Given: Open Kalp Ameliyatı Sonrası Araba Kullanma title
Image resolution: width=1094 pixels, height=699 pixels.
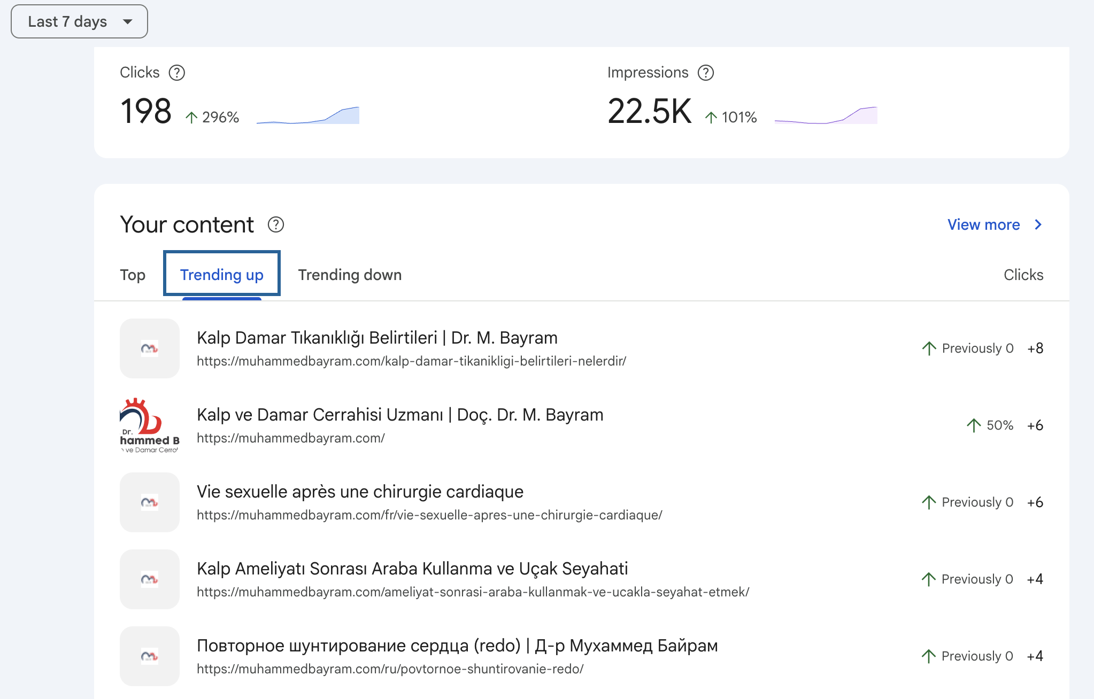Looking at the screenshot, I should (x=412, y=569).
